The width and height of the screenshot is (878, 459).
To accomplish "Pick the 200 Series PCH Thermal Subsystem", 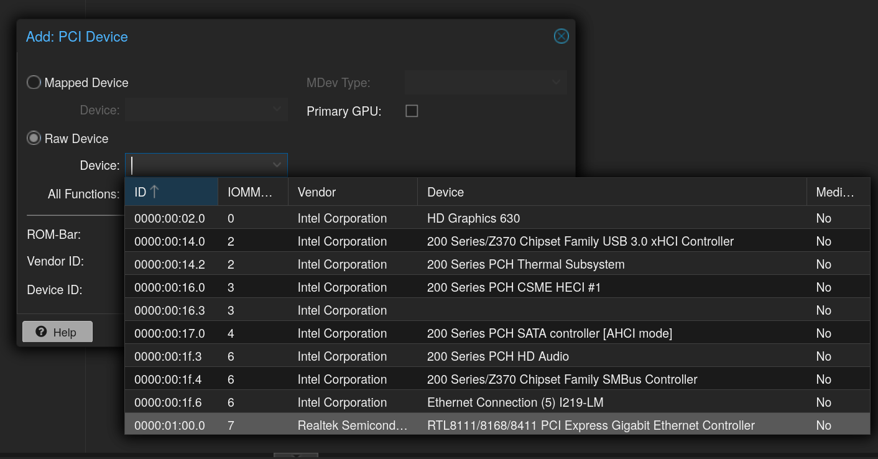I will (x=525, y=264).
